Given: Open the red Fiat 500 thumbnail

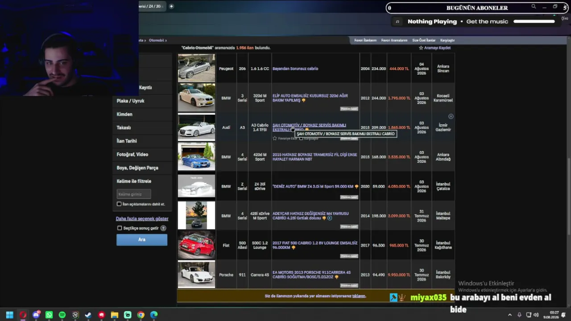Looking at the screenshot, I should point(196,245).
